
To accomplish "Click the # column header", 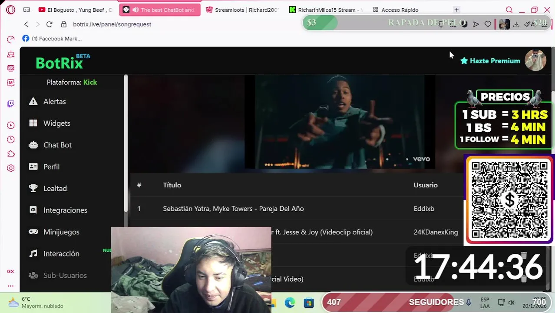I will point(139,185).
